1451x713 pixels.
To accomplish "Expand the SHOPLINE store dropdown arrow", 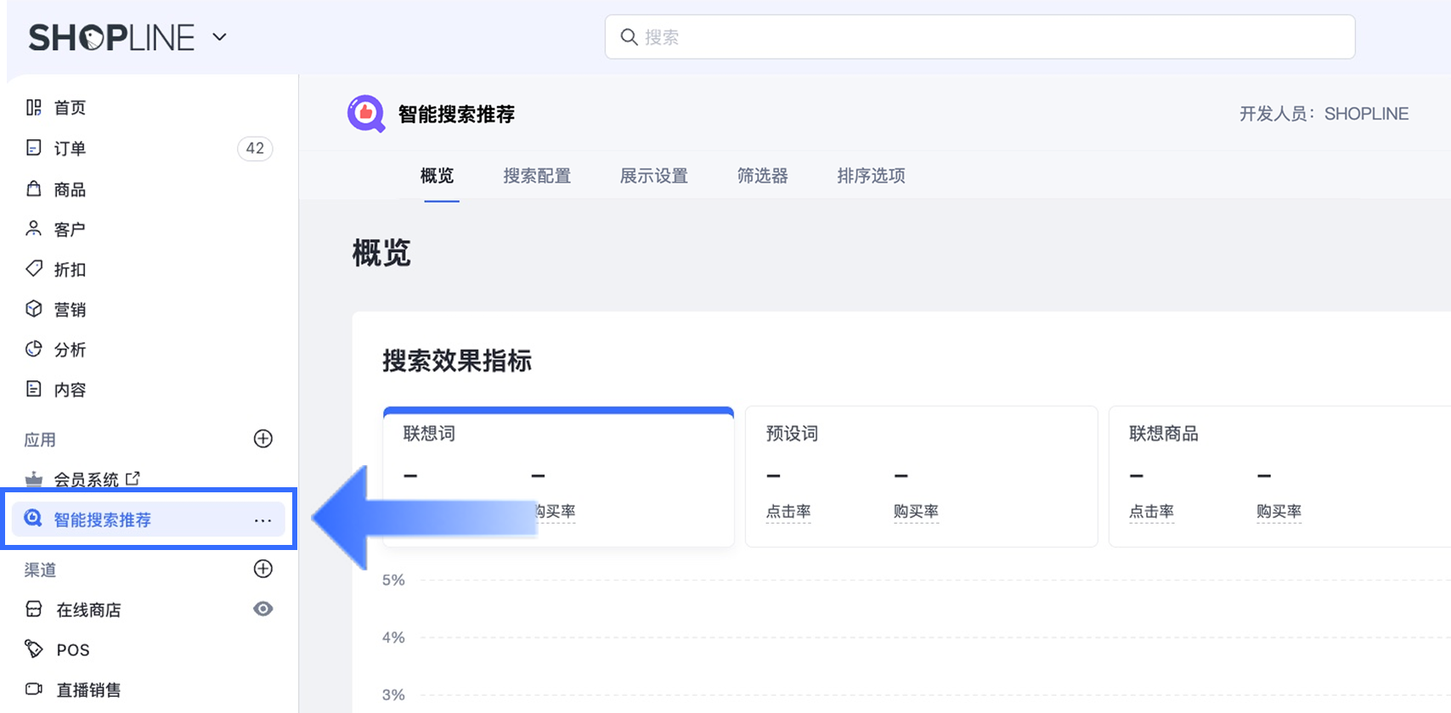I will (x=219, y=37).
